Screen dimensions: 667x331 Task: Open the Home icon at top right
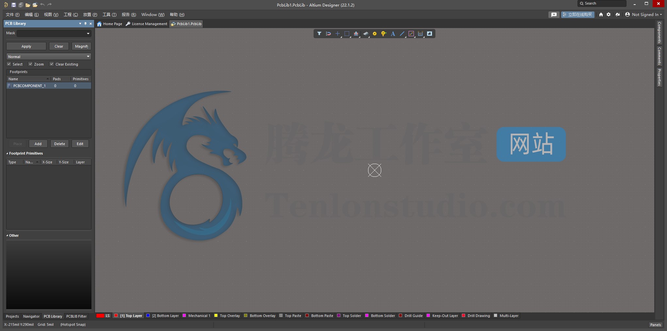pos(601,14)
